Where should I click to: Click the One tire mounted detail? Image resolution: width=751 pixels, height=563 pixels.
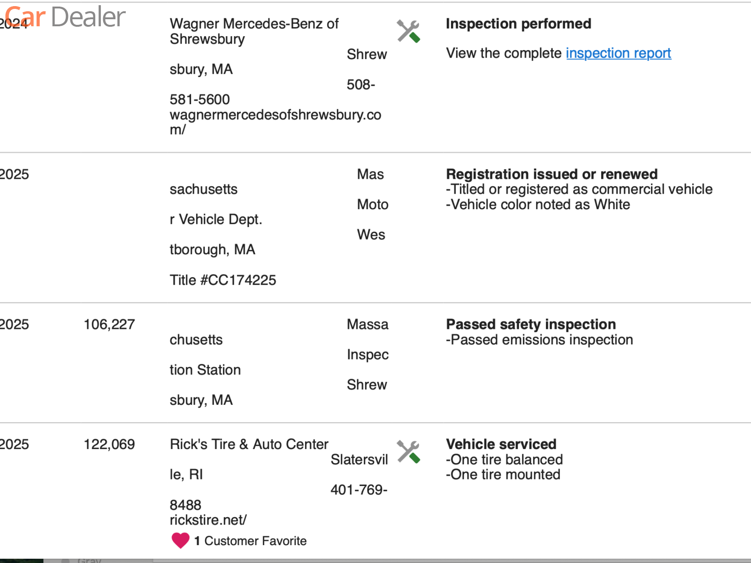[503, 474]
